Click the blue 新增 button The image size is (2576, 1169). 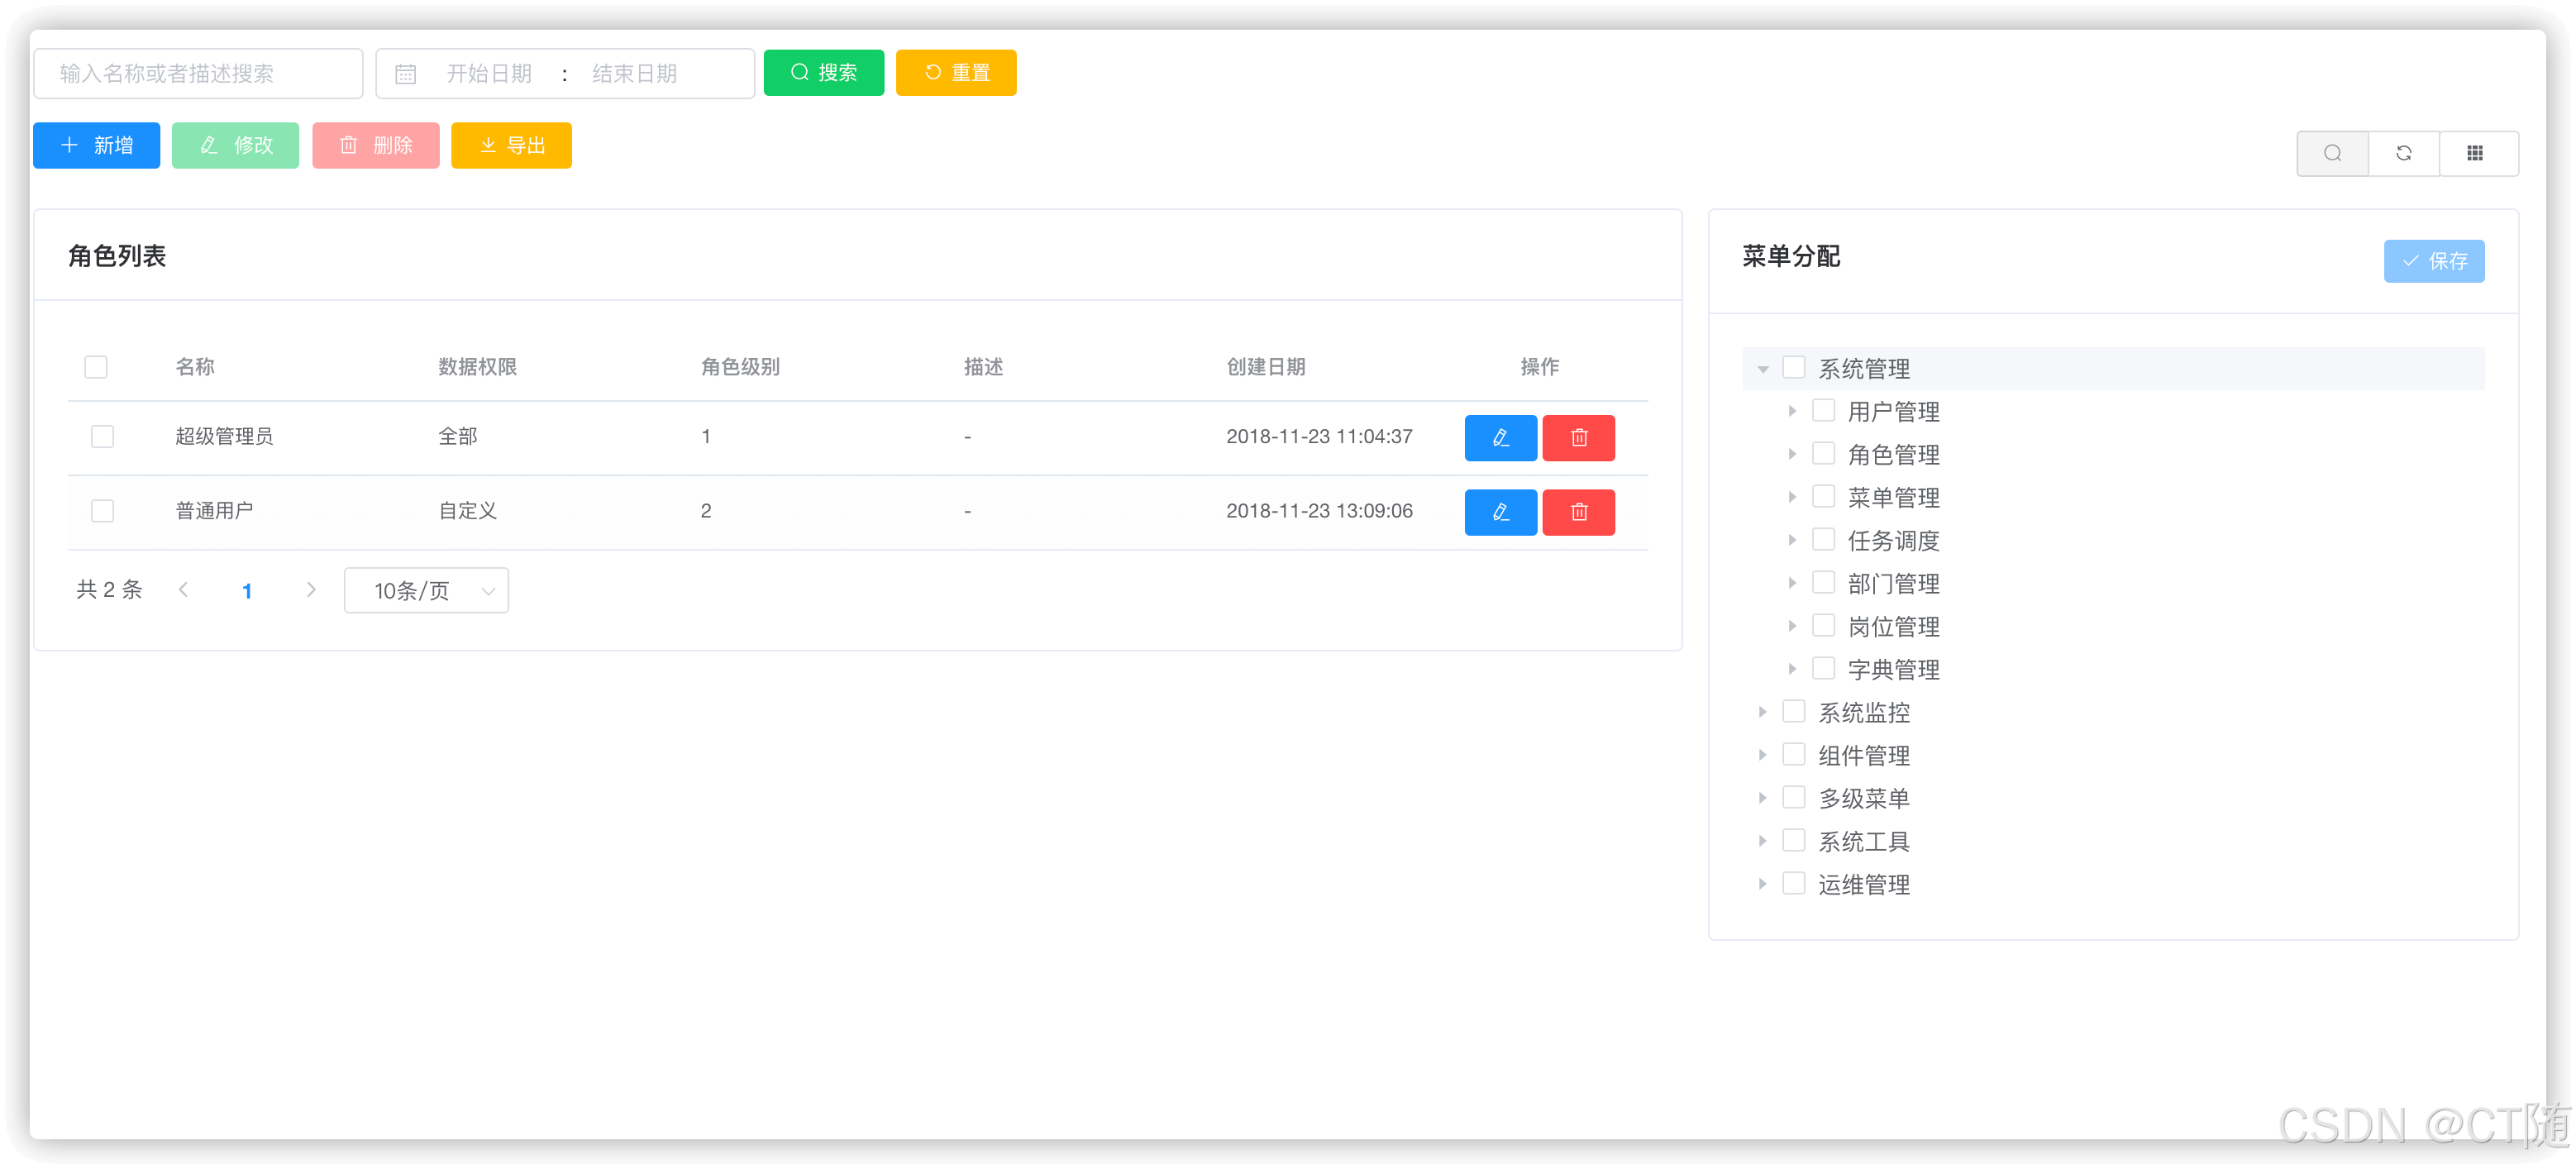pos(96,146)
